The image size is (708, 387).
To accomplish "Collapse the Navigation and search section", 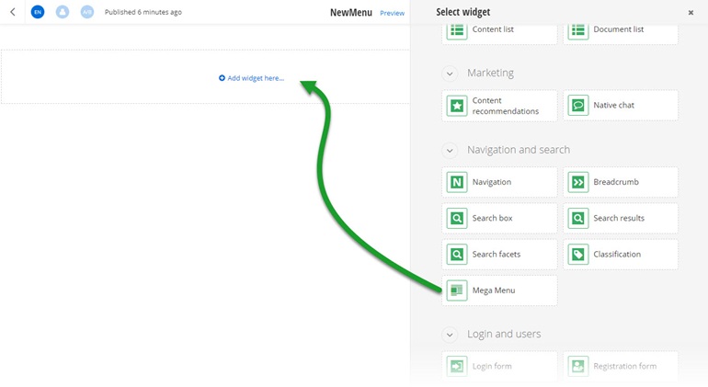I will click(450, 150).
